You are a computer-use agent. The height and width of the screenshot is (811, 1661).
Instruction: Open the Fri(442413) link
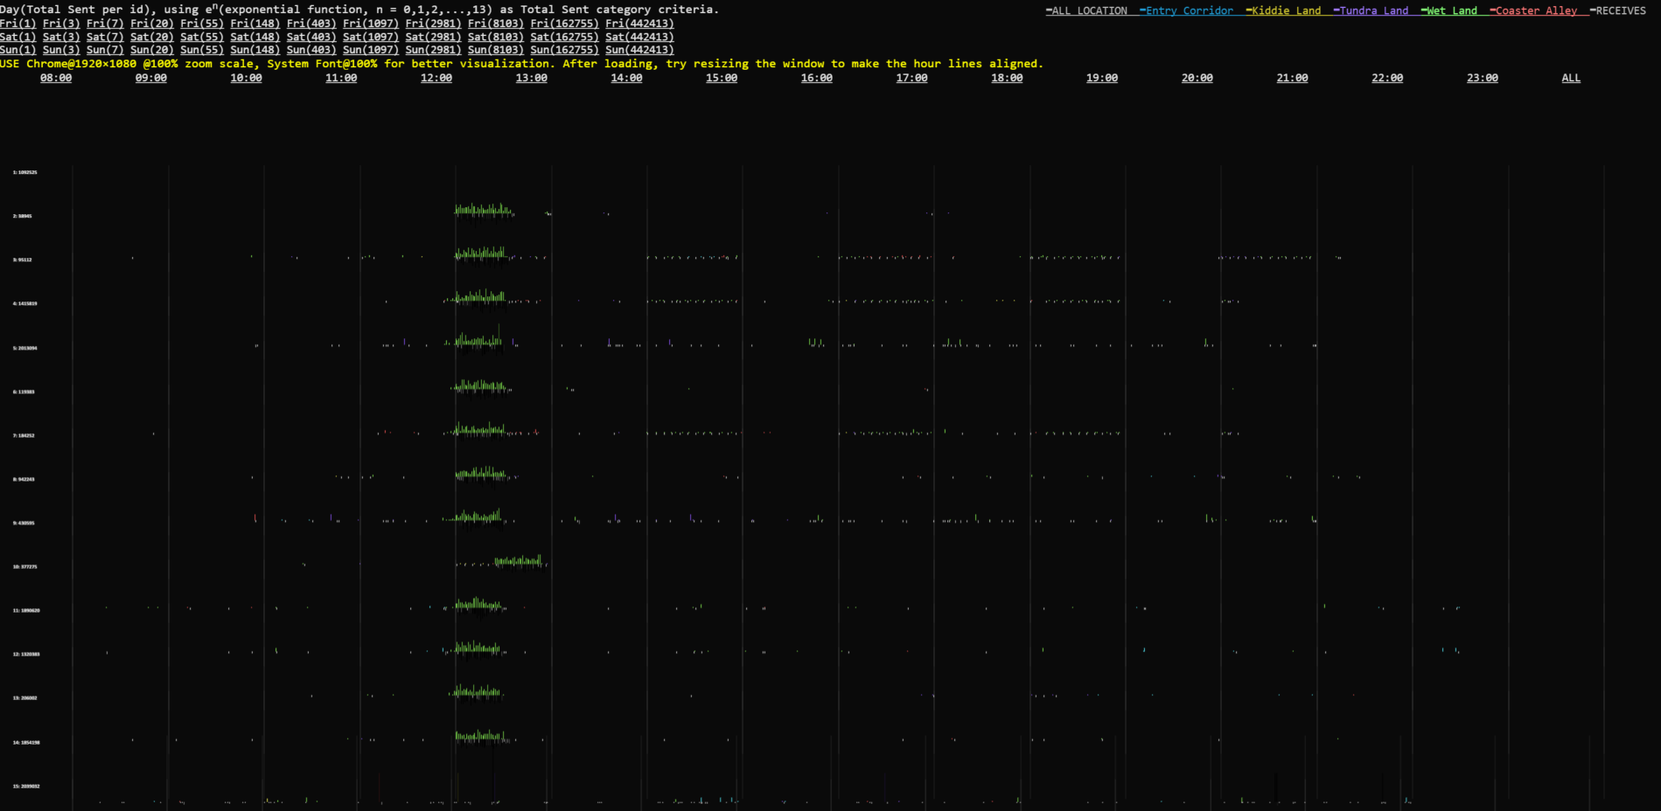639,24
